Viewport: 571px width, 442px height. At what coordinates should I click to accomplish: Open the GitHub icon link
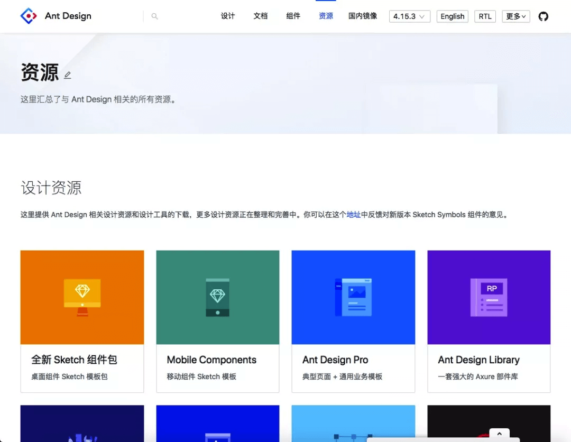(544, 16)
